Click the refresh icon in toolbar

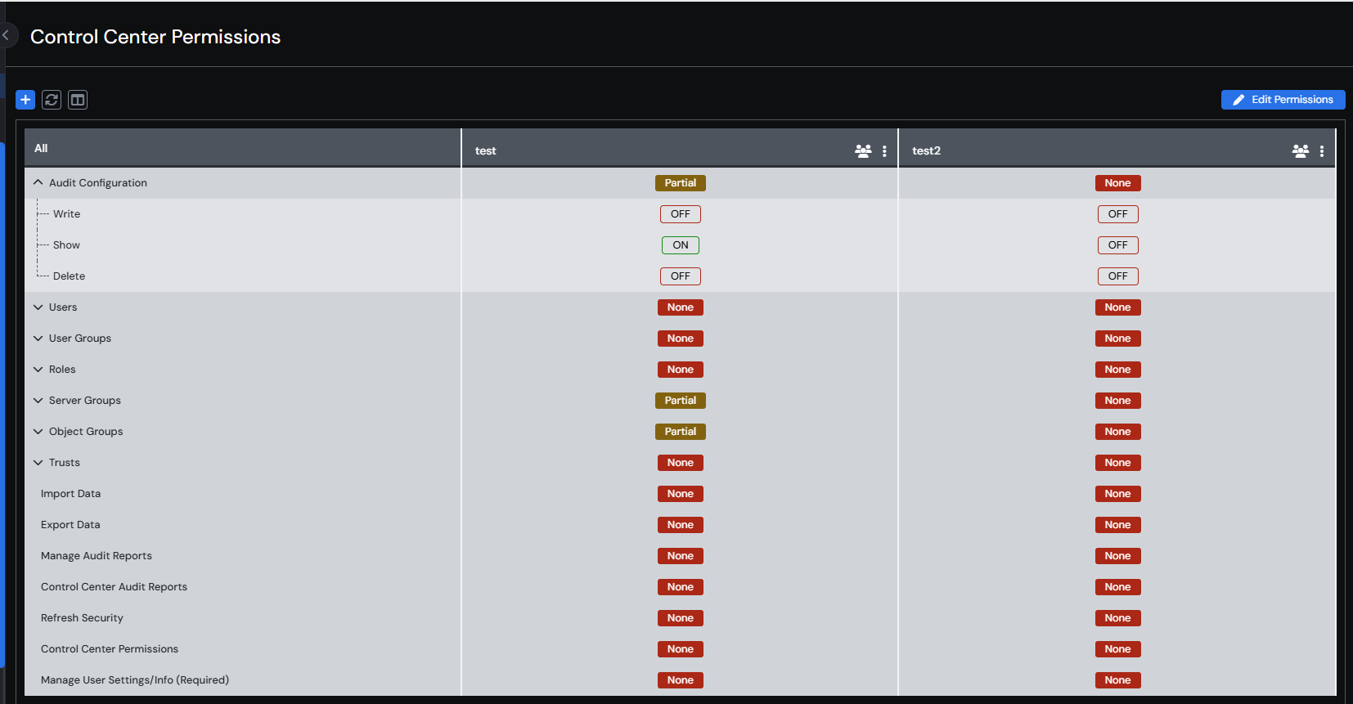click(52, 100)
